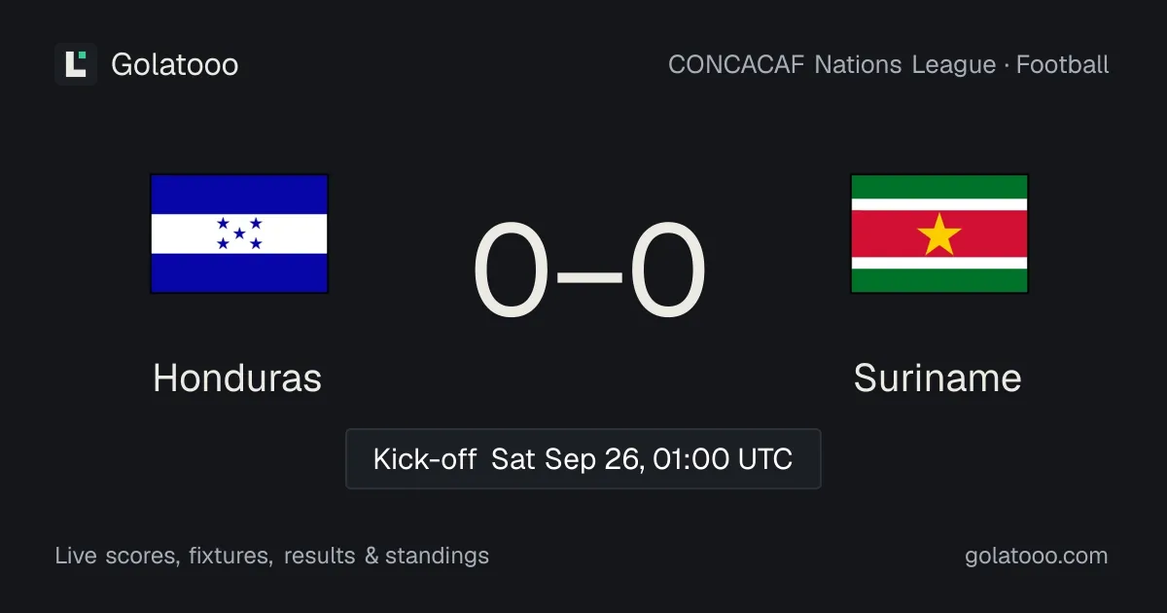Click the yellow star on Suriname flag
1167x613 pixels.
tap(939, 234)
